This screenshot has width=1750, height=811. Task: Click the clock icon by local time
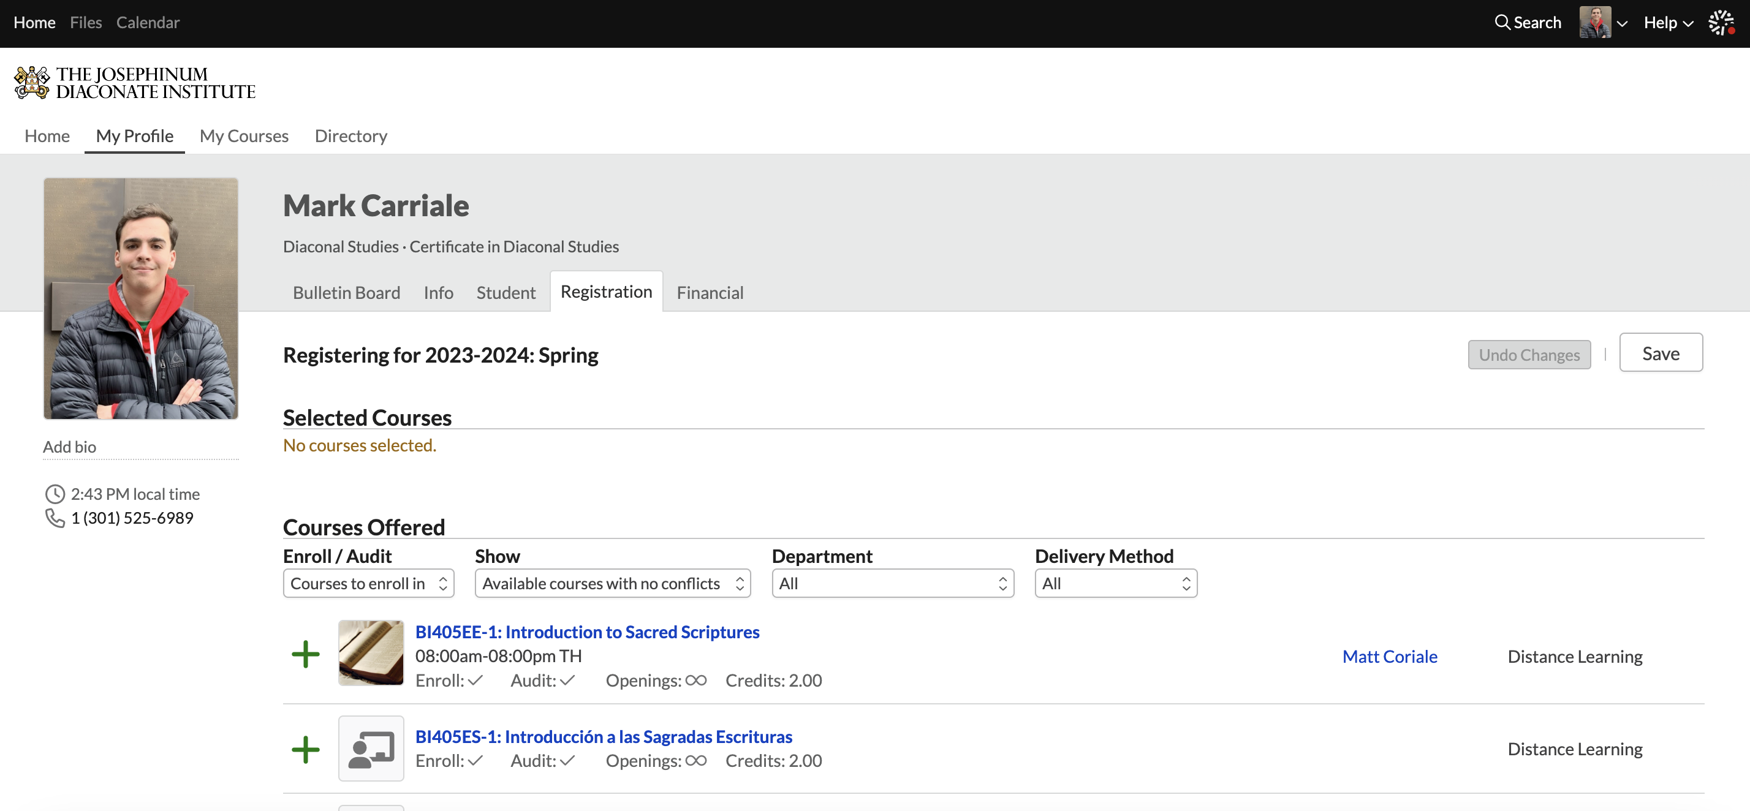click(x=55, y=494)
